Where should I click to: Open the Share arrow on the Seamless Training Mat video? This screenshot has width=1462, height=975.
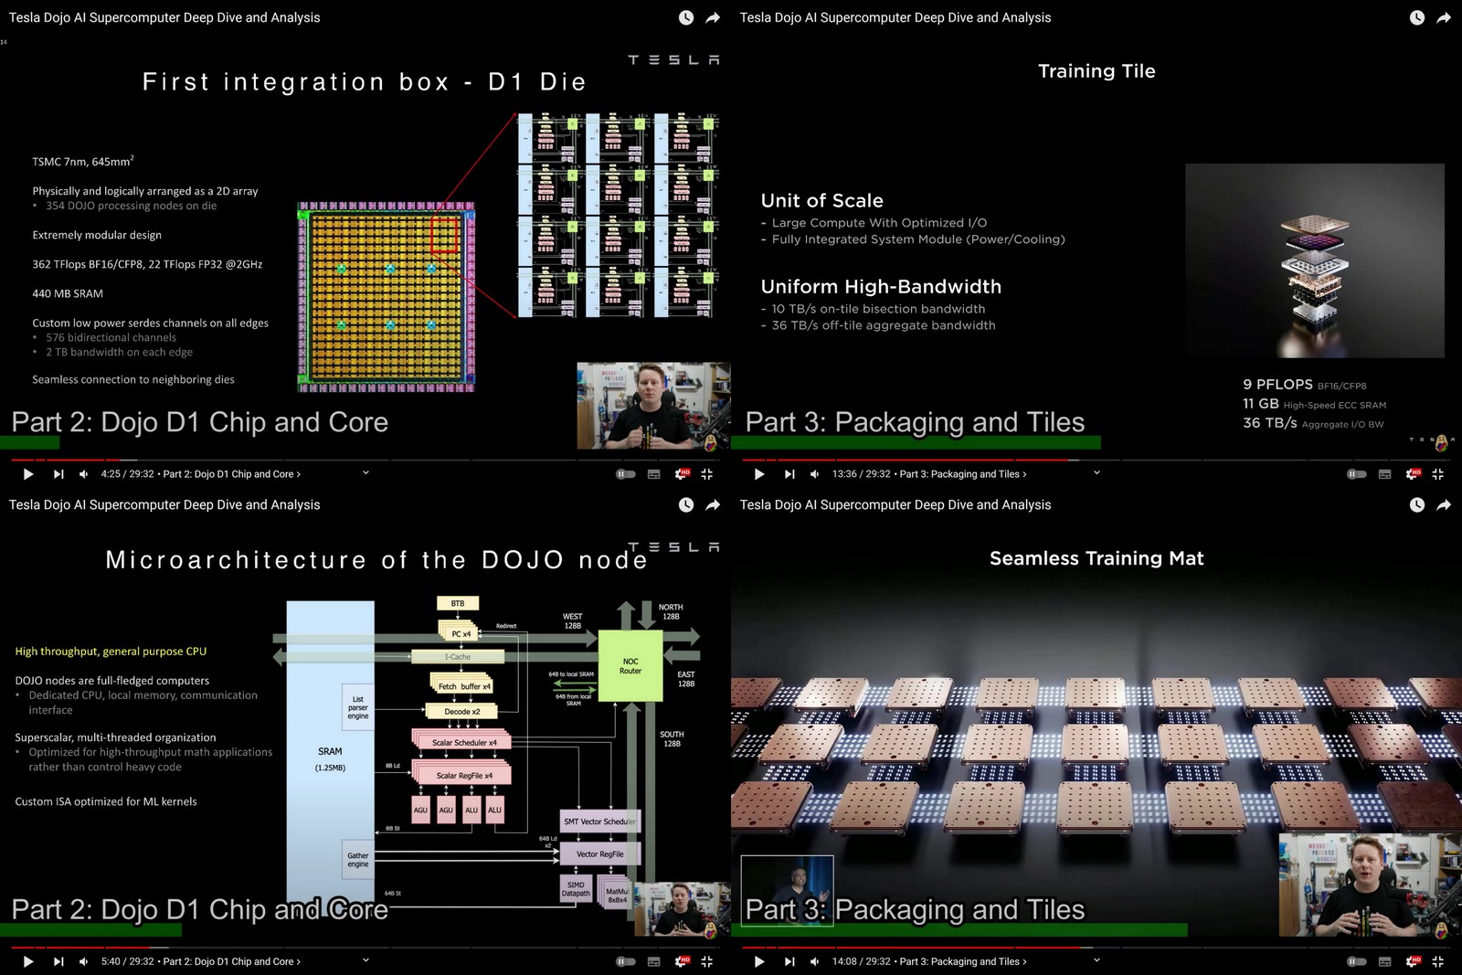[1443, 504]
